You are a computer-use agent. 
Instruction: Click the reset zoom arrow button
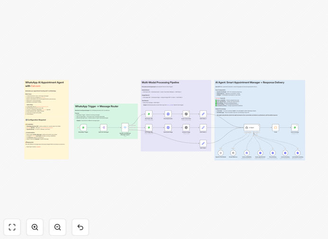click(x=80, y=227)
